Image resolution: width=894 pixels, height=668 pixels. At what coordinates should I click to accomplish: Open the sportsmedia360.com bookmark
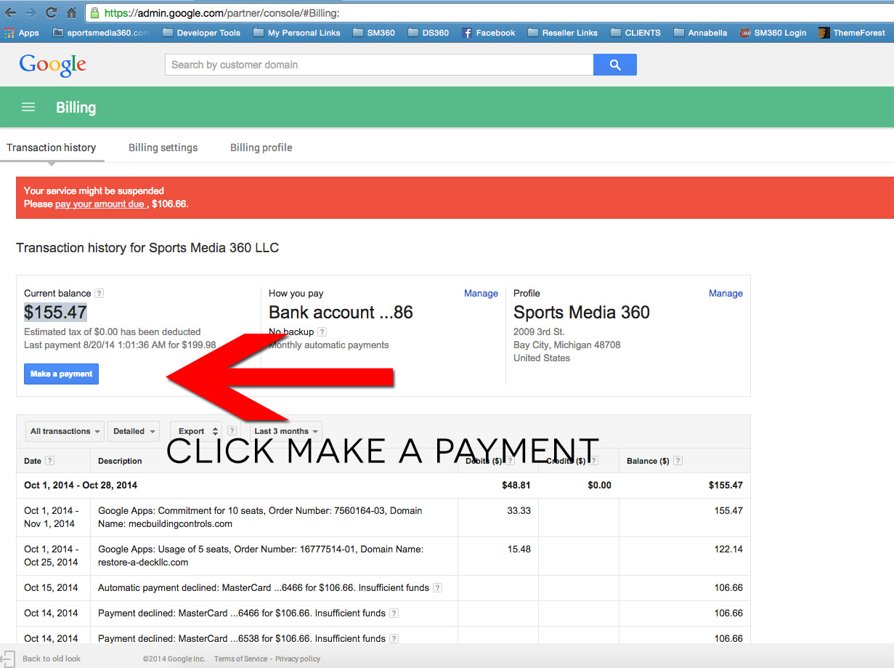click(x=101, y=33)
